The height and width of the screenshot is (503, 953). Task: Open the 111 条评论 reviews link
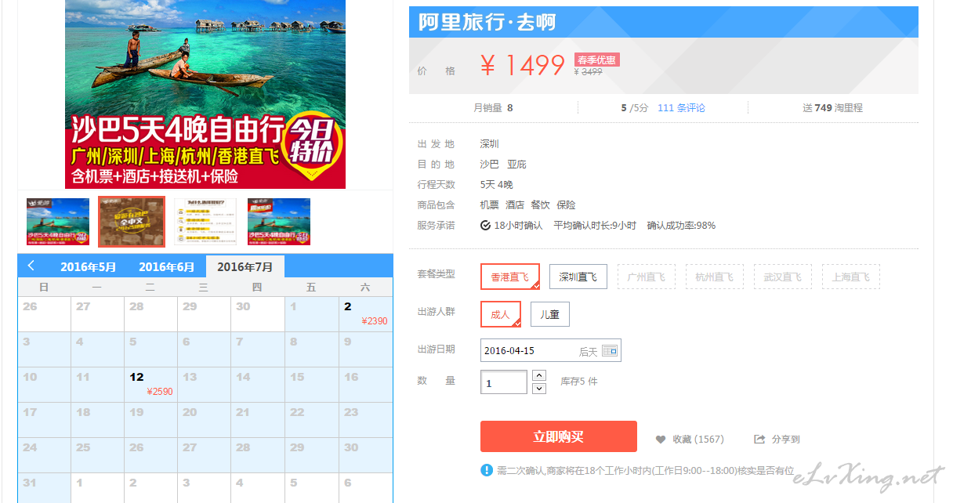(x=681, y=108)
